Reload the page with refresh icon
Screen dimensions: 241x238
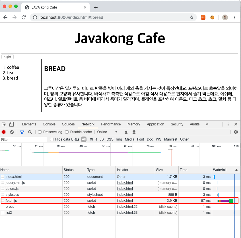coord(24,17)
